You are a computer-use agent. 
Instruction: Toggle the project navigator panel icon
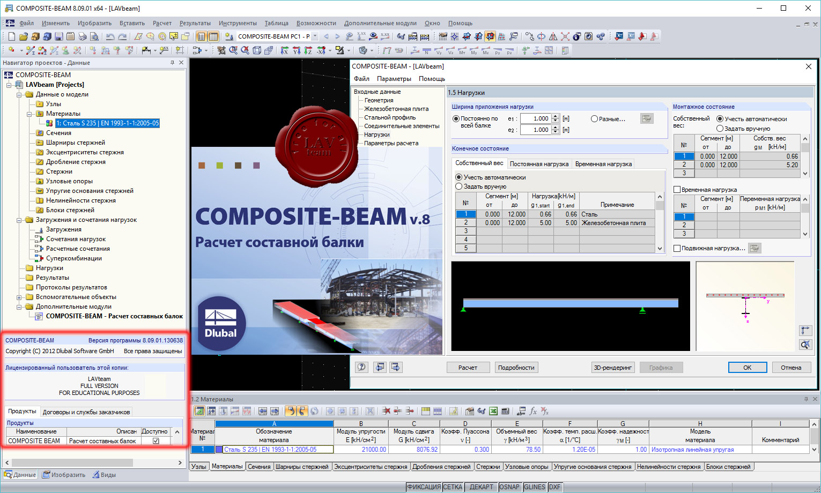pyautogui.click(x=201, y=36)
